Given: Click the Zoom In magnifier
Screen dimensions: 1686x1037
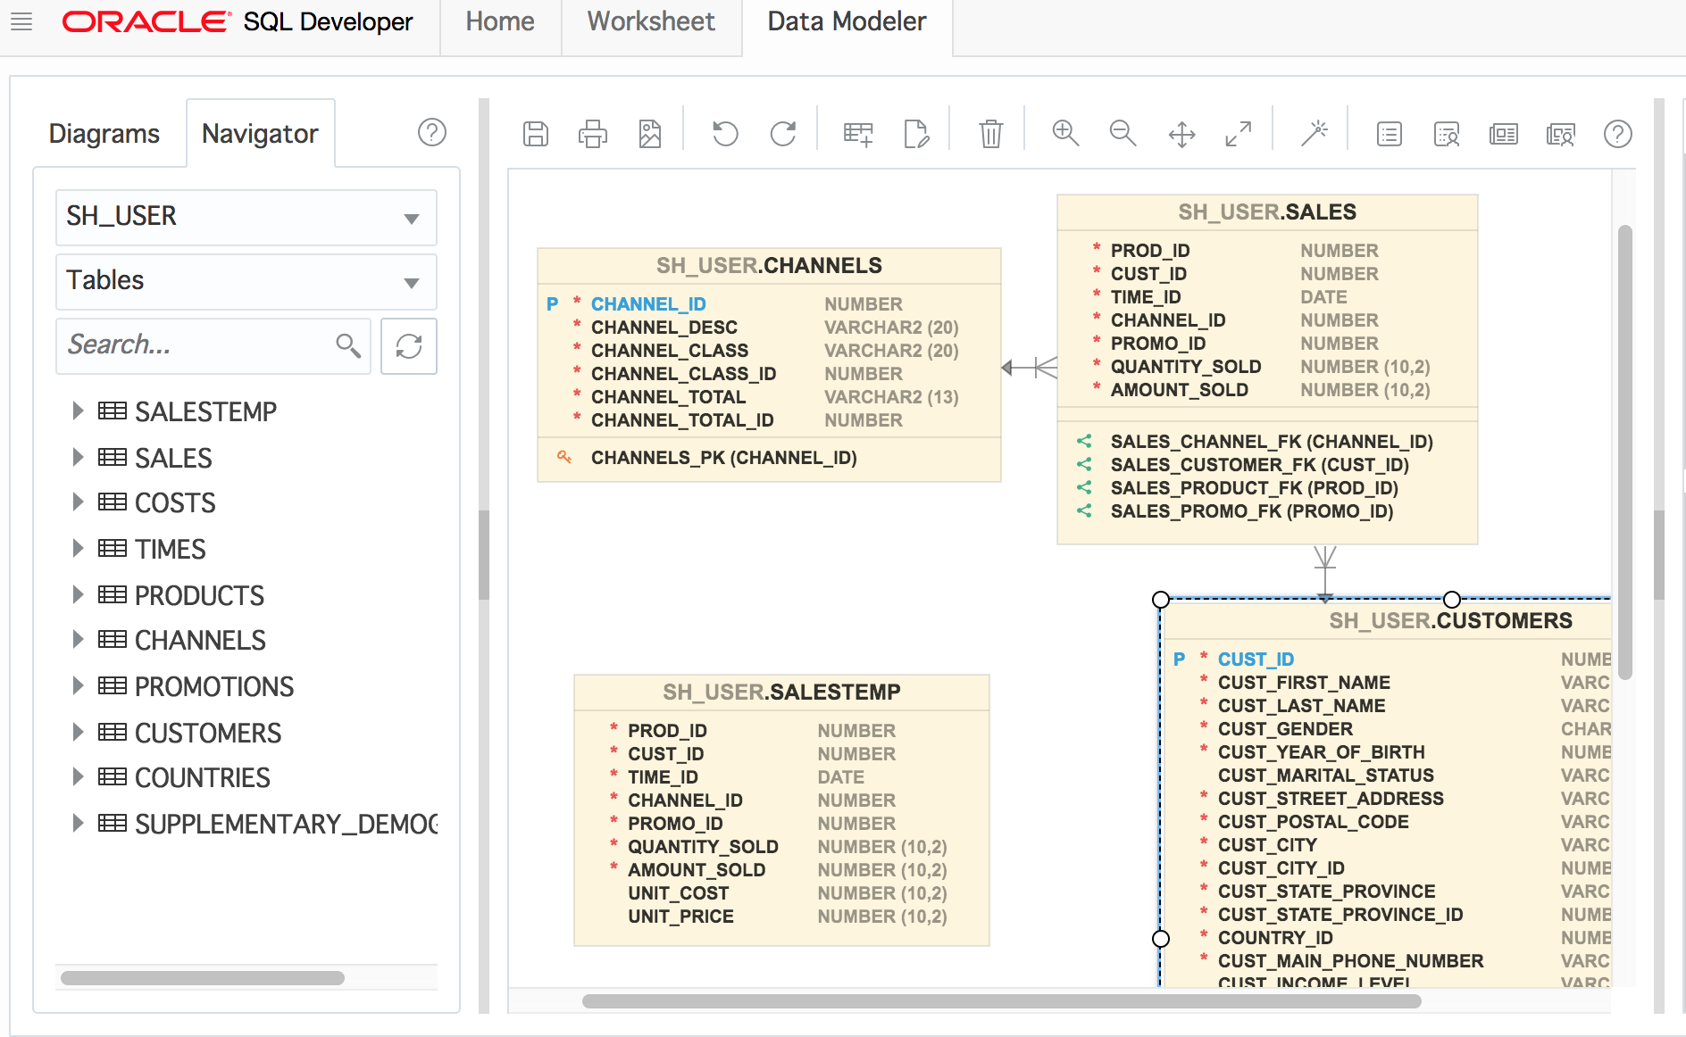Looking at the screenshot, I should [x=1065, y=134].
